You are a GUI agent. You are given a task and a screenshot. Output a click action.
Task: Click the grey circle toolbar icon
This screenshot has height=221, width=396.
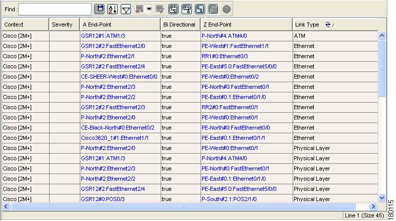pyautogui.click(x=227, y=9)
